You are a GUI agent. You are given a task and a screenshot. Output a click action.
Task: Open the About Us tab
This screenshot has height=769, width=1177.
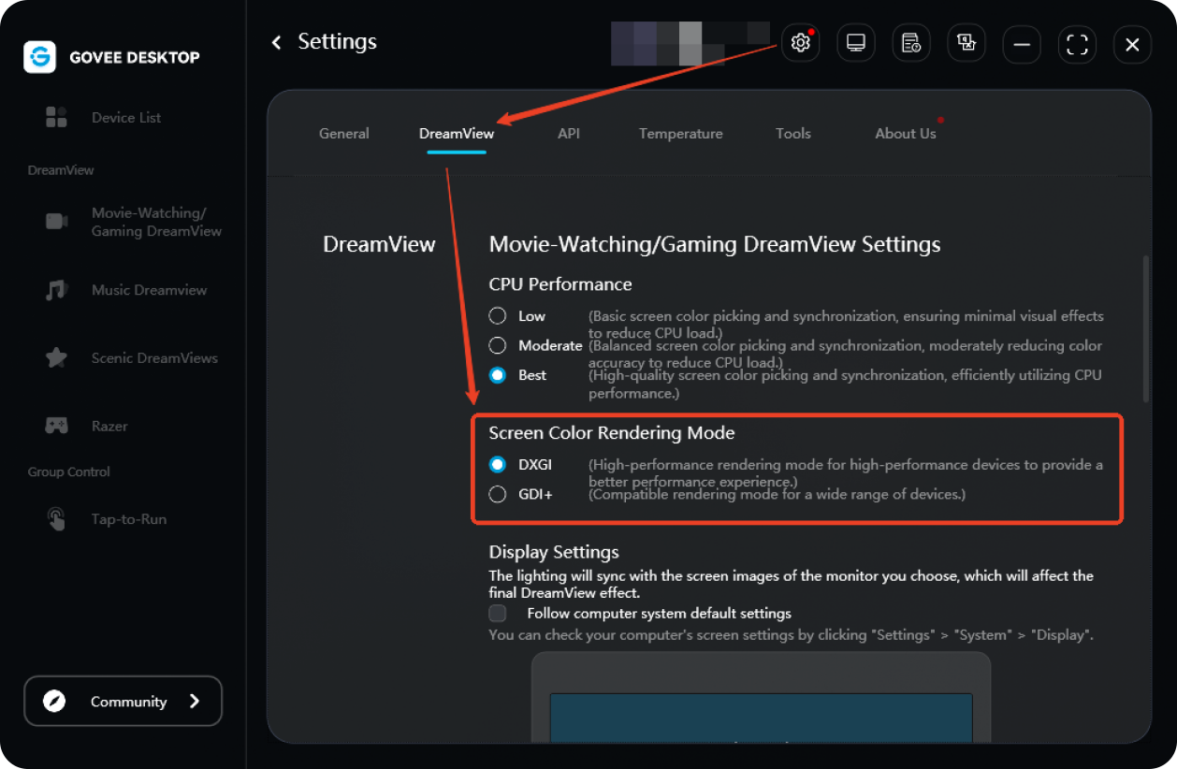point(905,134)
